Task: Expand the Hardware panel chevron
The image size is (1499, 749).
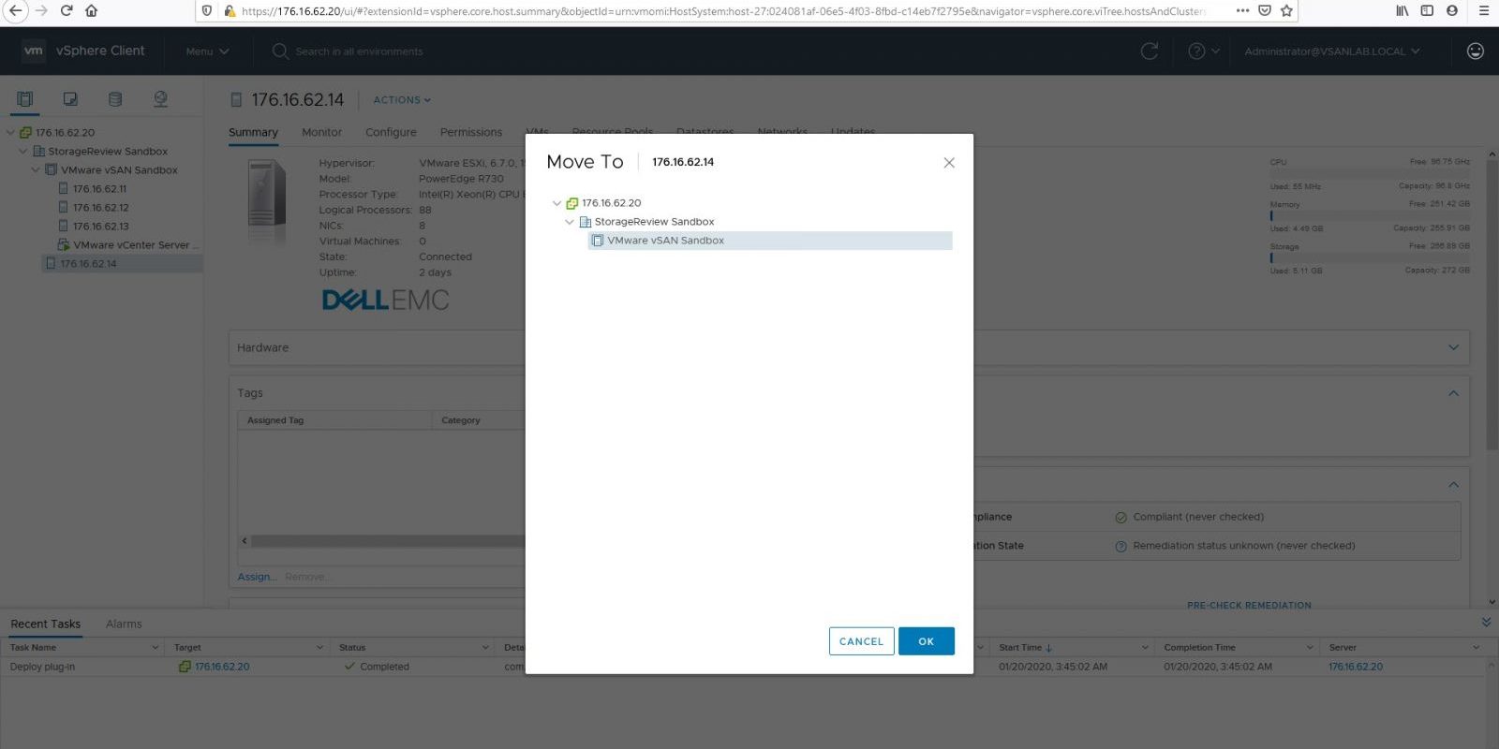Action: point(1453,347)
